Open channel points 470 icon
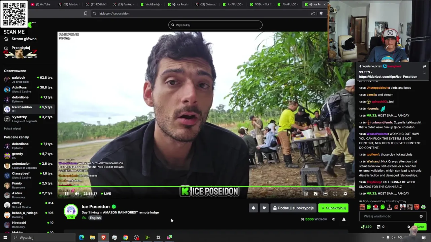Image resolution: width=431 pixels, height=242 pixels. pos(366,227)
